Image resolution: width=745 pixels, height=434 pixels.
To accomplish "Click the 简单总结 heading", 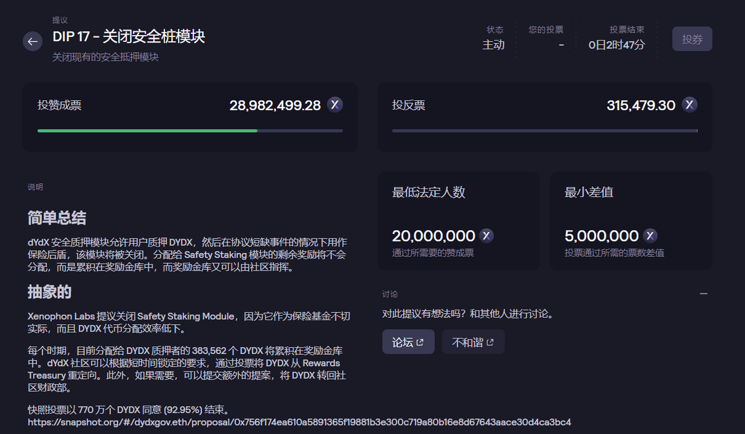I will (x=57, y=218).
